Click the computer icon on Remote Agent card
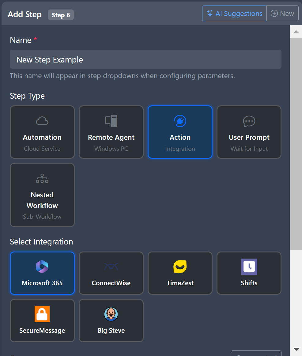Image resolution: width=302 pixels, height=356 pixels. [x=111, y=121]
